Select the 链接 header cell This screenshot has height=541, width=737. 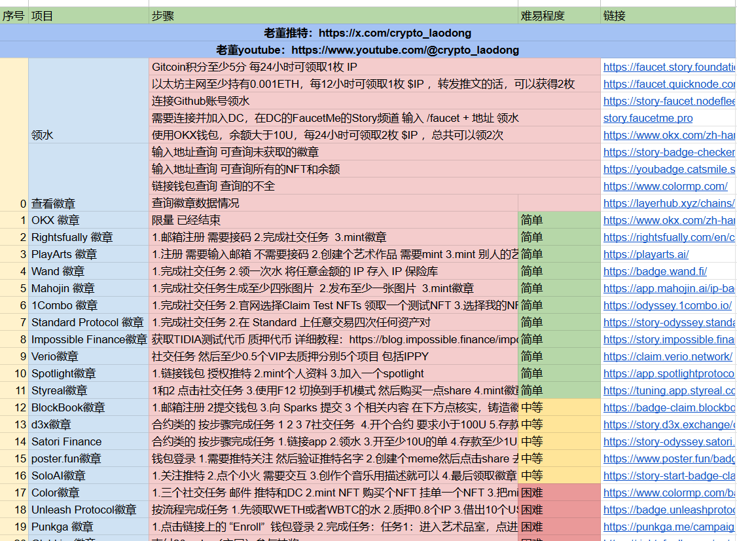[x=668, y=16]
